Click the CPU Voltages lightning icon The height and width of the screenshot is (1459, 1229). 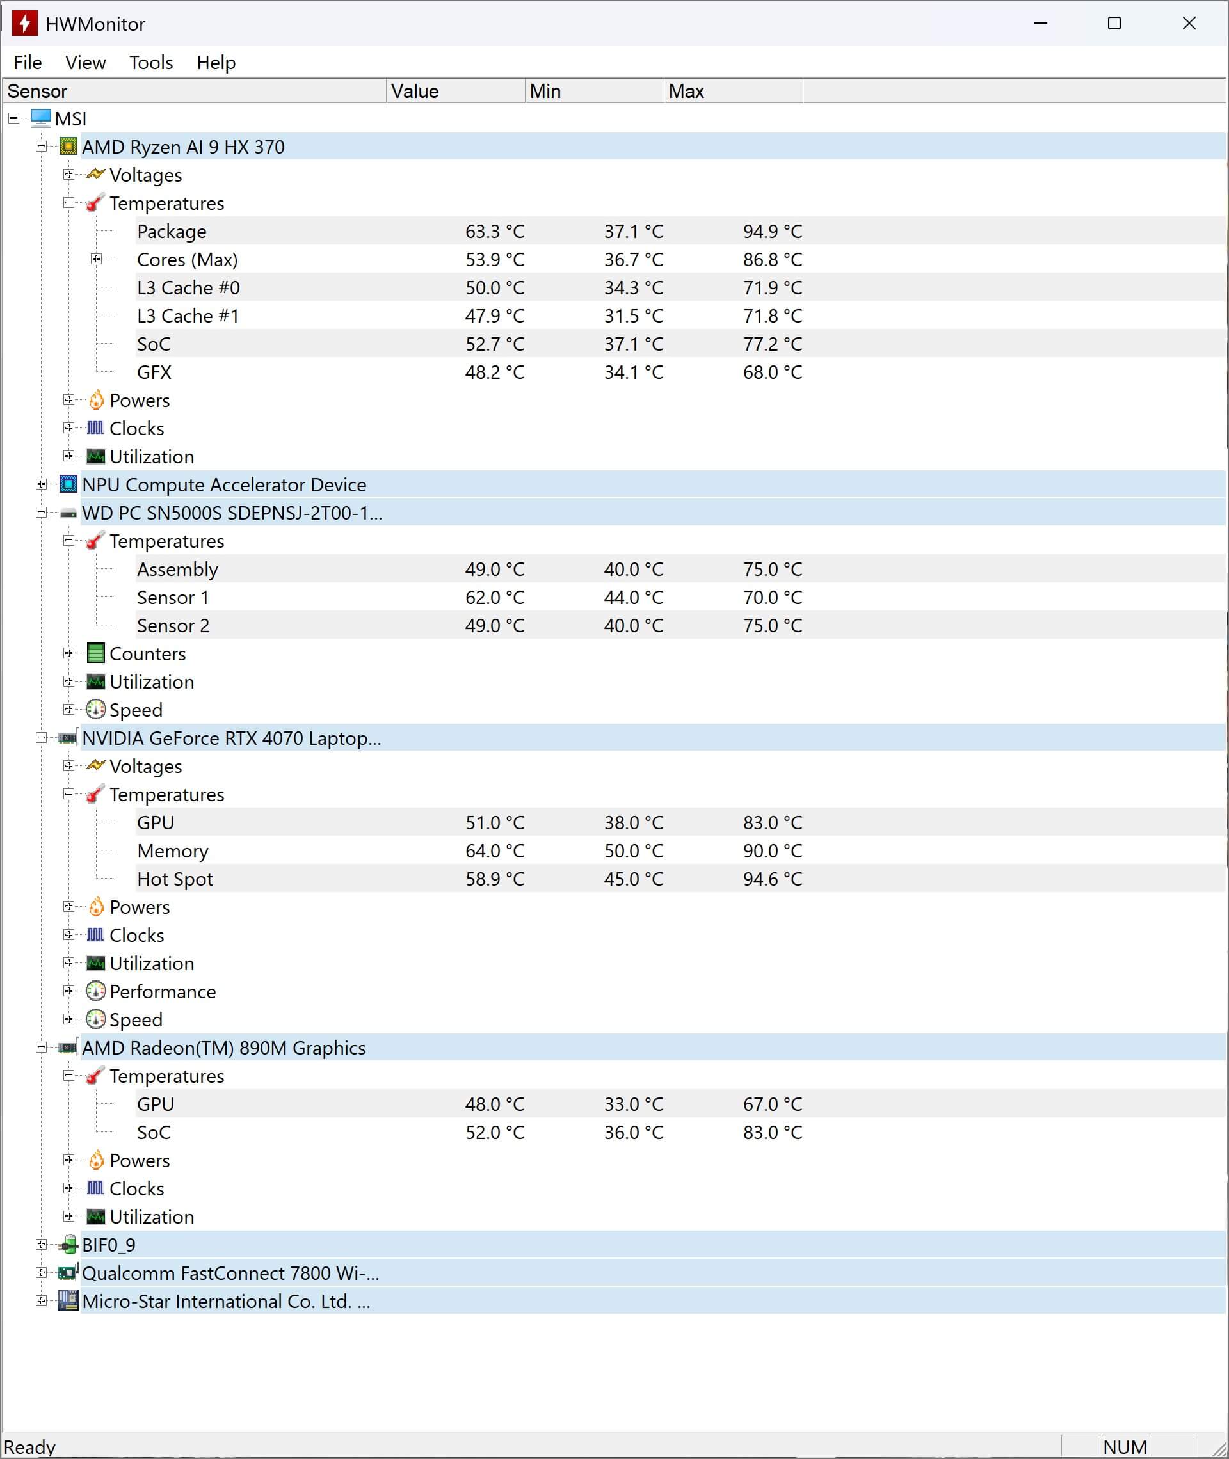[95, 174]
